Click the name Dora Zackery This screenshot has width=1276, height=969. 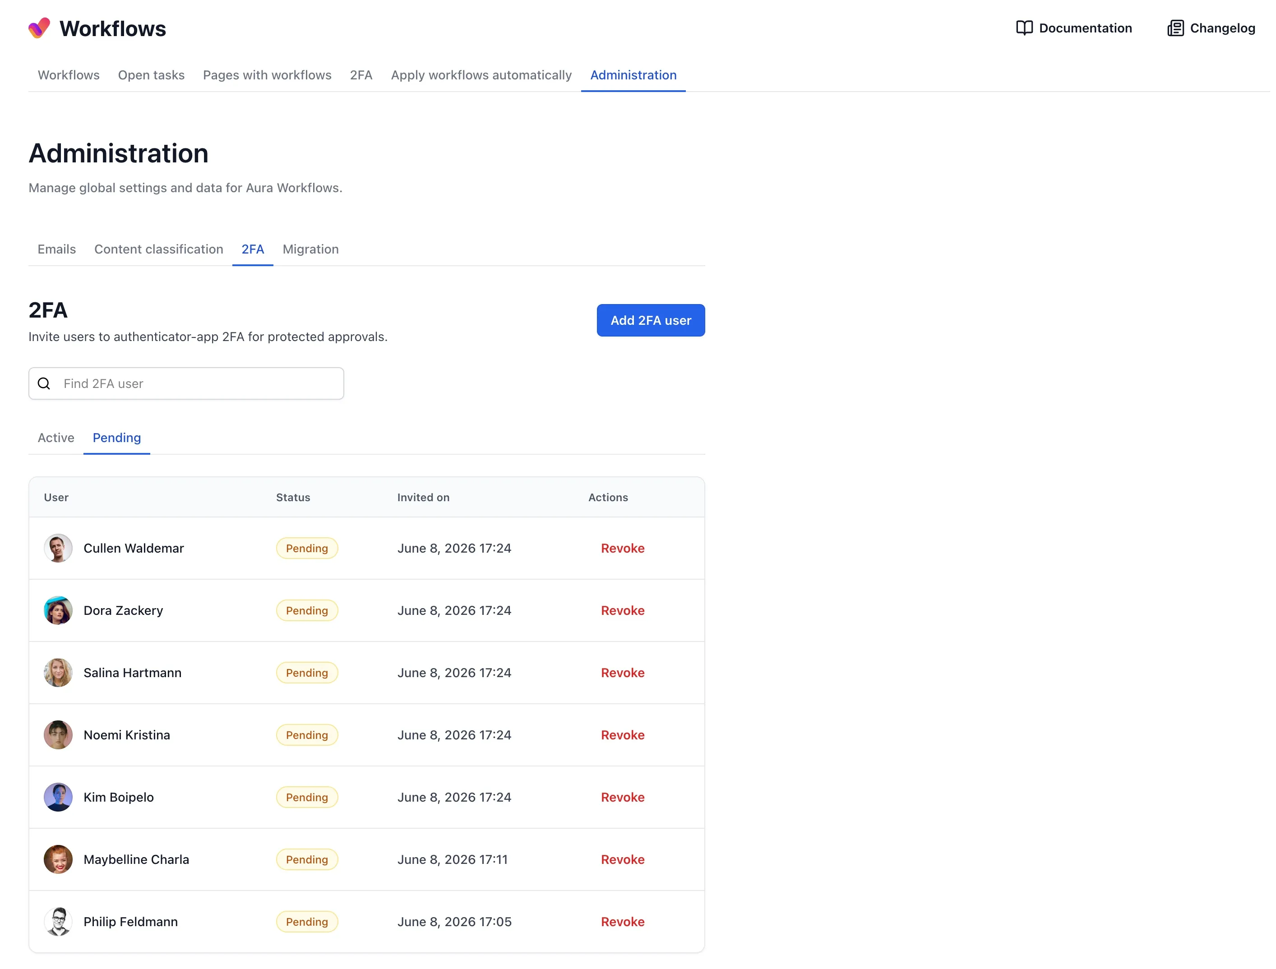coord(124,610)
